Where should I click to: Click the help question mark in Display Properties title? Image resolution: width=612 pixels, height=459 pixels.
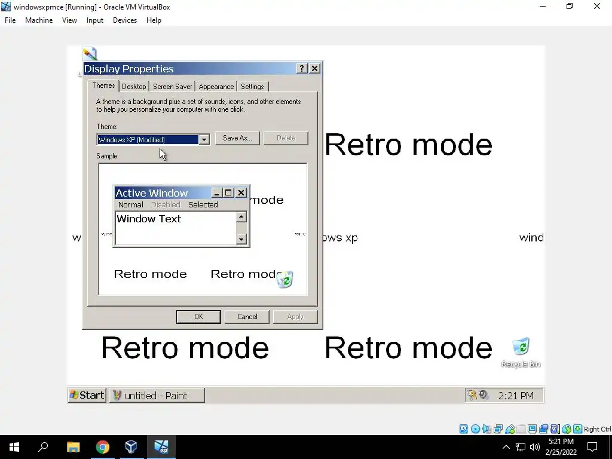coord(302,69)
